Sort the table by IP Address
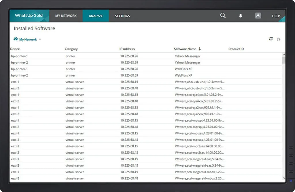The image size is (295, 192). pyautogui.click(x=127, y=49)
